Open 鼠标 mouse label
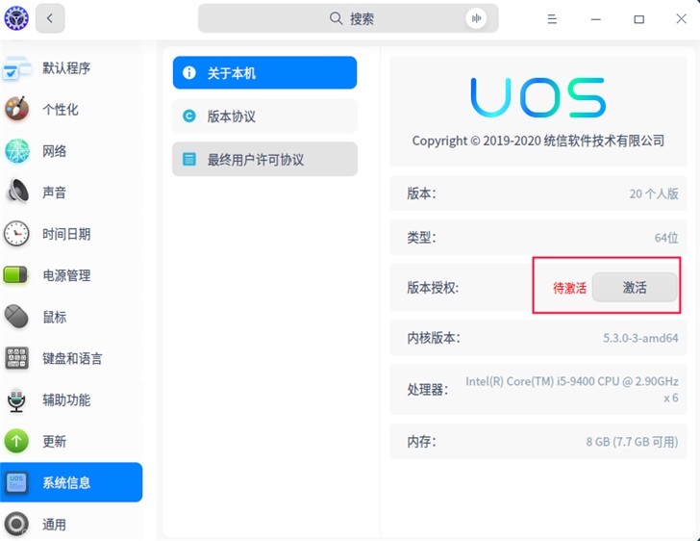The image size is (700, 541). pyautogui.click(x=54, y=317)
